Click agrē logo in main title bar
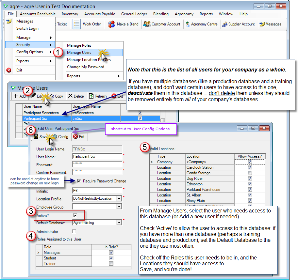The height and width of the screenshot is (280, 298). 6,6
